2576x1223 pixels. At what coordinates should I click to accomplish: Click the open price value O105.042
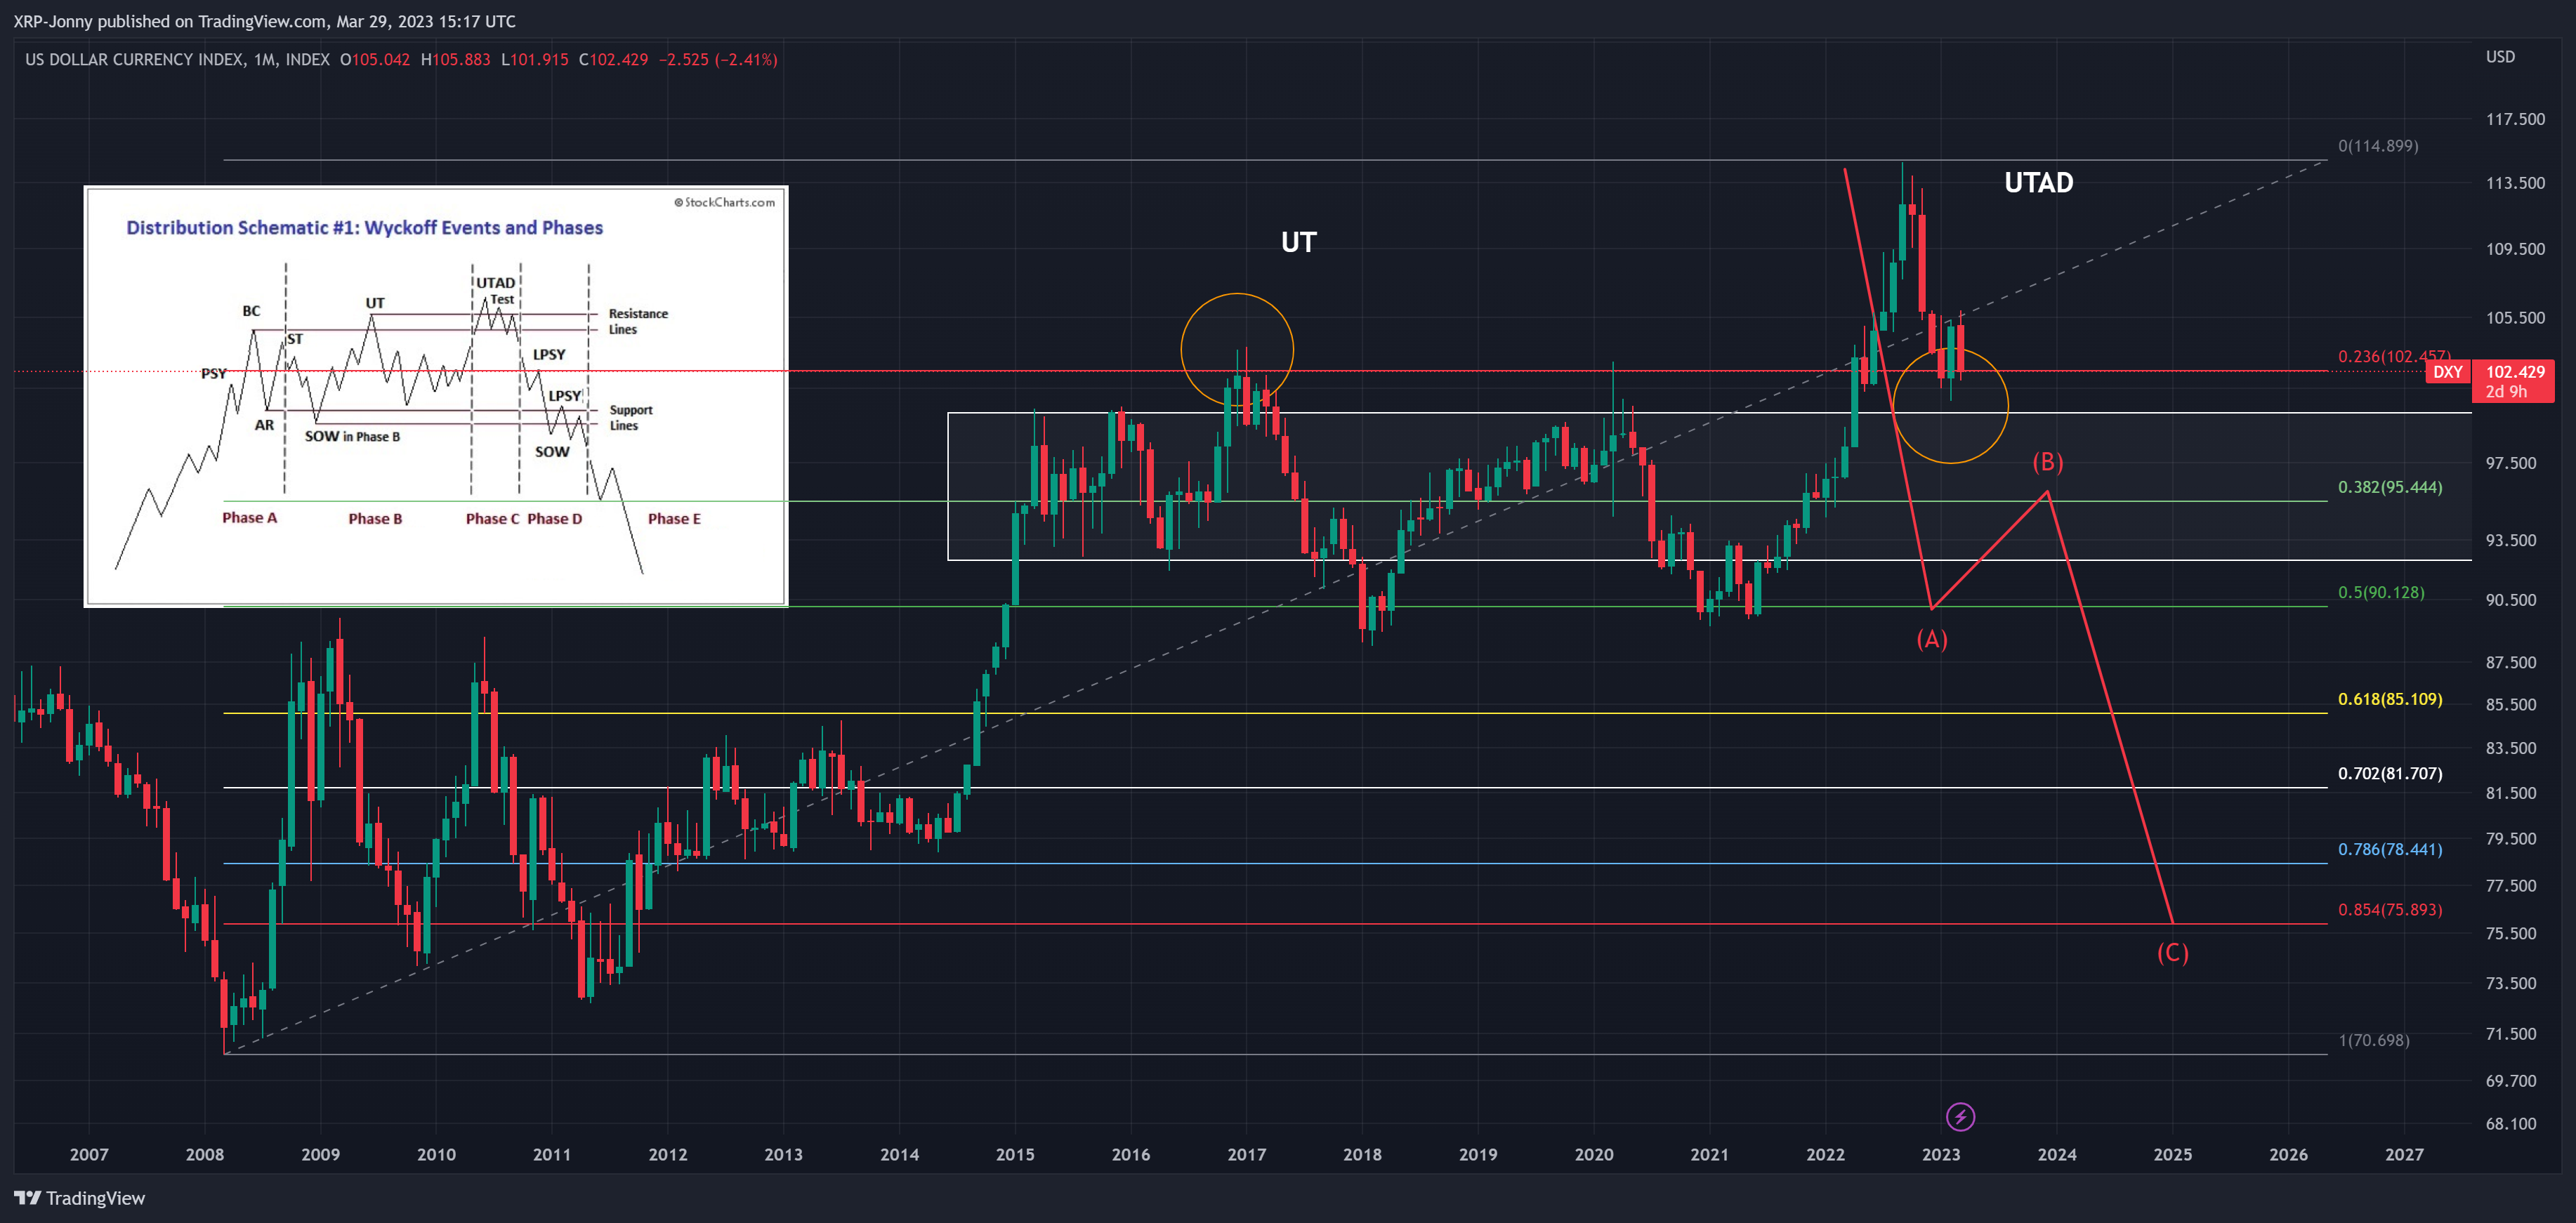tap(375, 60)
